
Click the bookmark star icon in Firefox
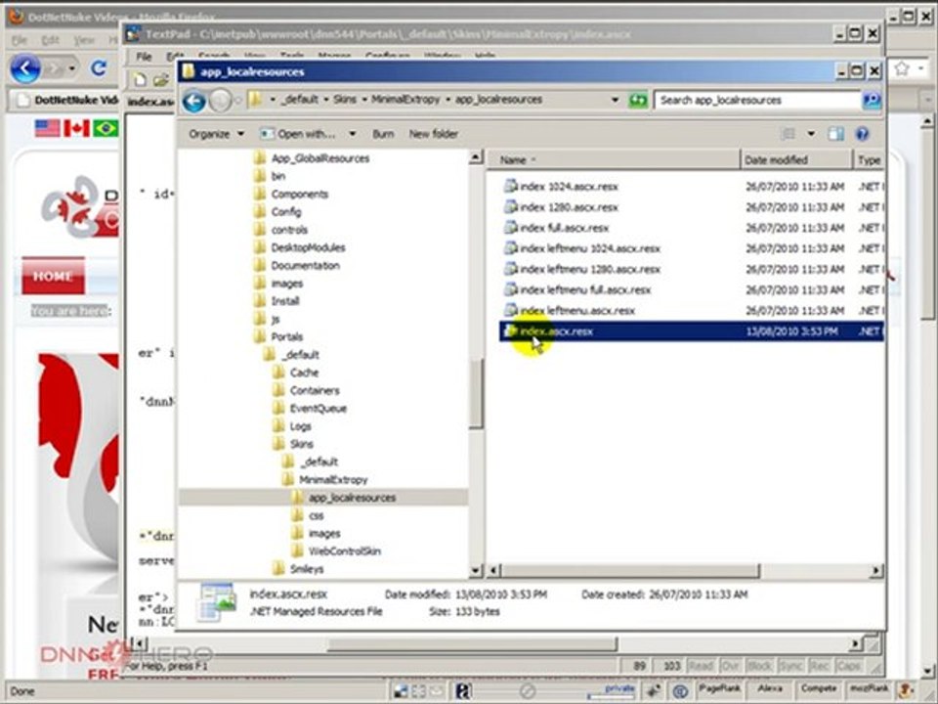tap(902, 68)
